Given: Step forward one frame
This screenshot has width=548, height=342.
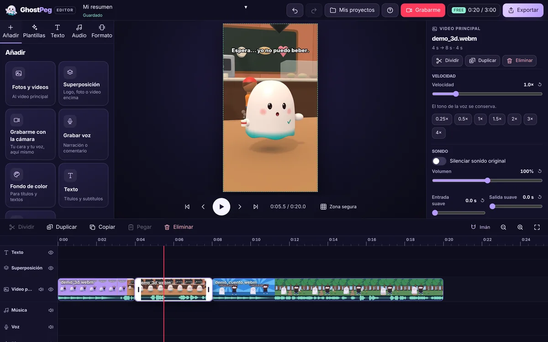Looking at the screenshot, I should 240,207.
